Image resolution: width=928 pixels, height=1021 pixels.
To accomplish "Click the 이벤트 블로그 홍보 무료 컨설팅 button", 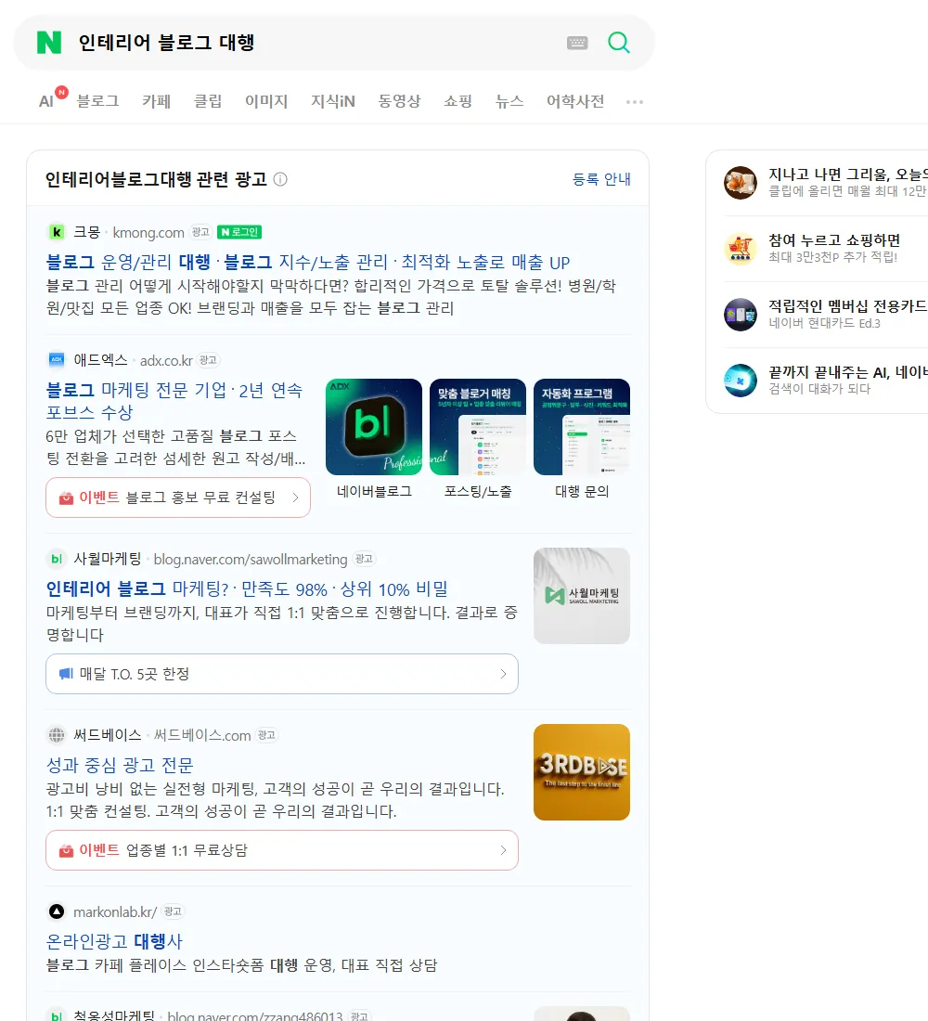I will pyautogui.click(x=178, y=498).
